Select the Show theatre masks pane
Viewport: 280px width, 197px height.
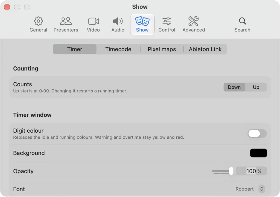click(142, 25)
